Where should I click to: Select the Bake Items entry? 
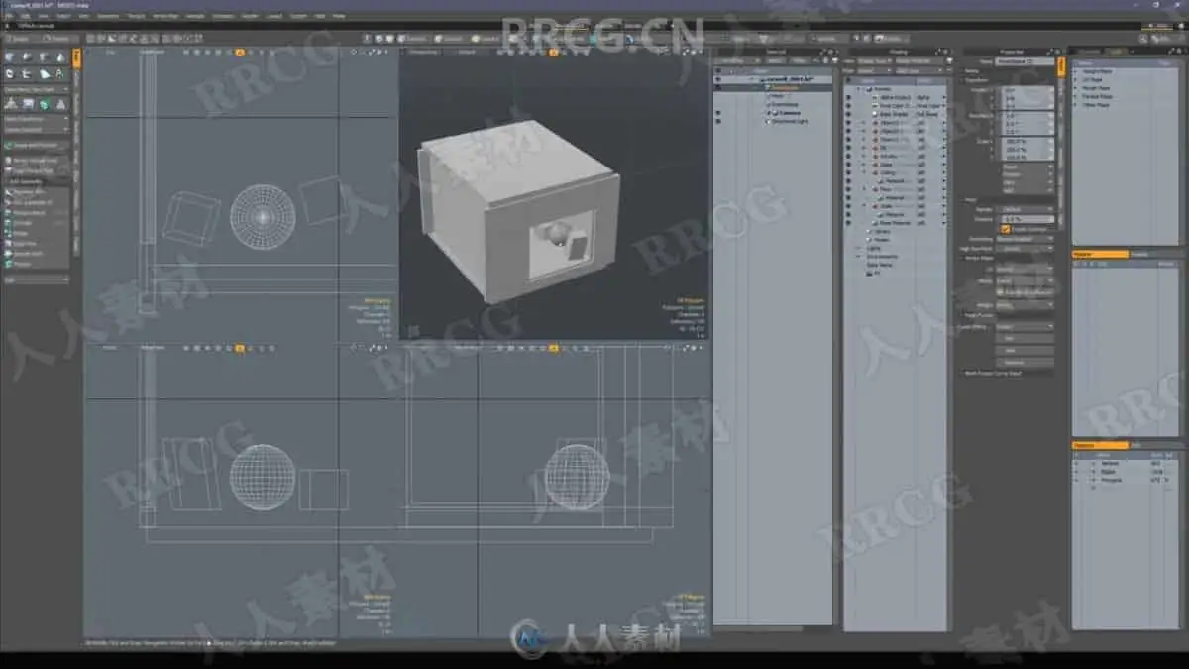point(879,265)
